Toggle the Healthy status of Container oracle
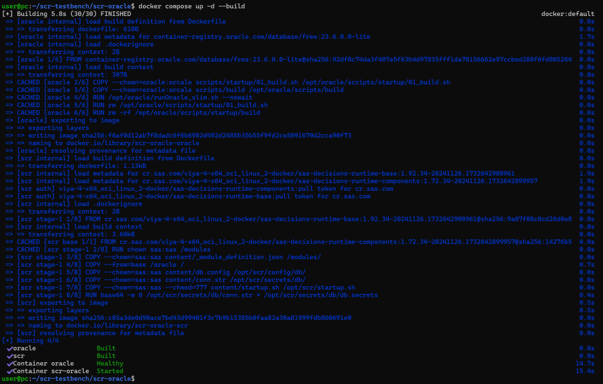This screenshot has height=384, width=603. (x=109, y=363)
